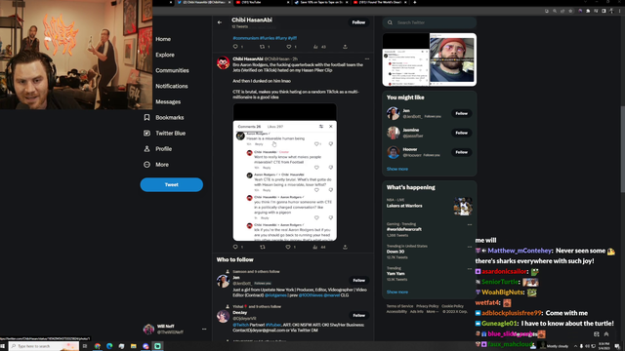Follow Jen in Who to follow
625x351 pixels.
tap(358, 280)
